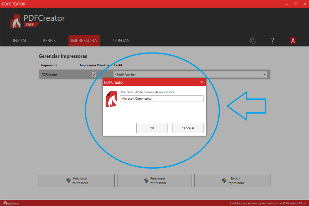
Task: Maximize the PDFCreator main window
Action: [x=296, y=4]
